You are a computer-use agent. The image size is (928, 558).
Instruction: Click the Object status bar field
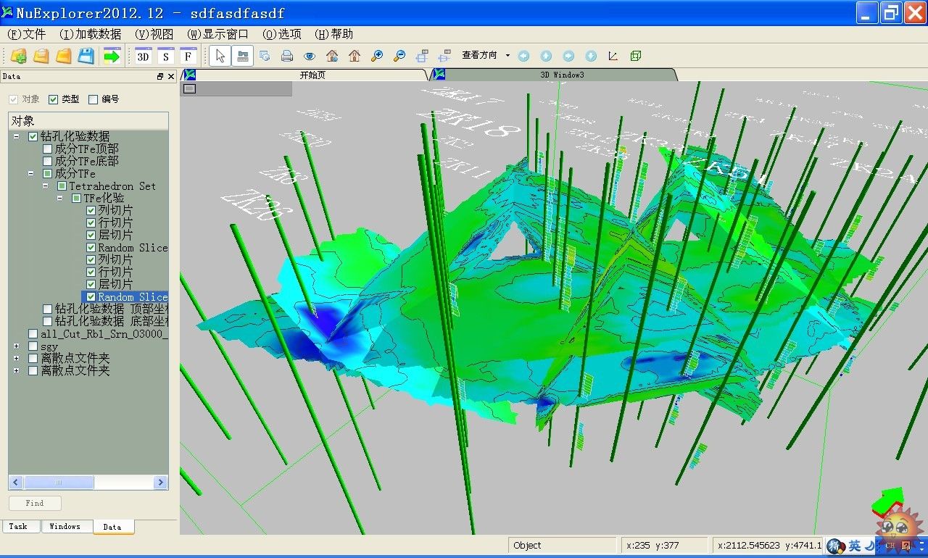pos(563,546)
